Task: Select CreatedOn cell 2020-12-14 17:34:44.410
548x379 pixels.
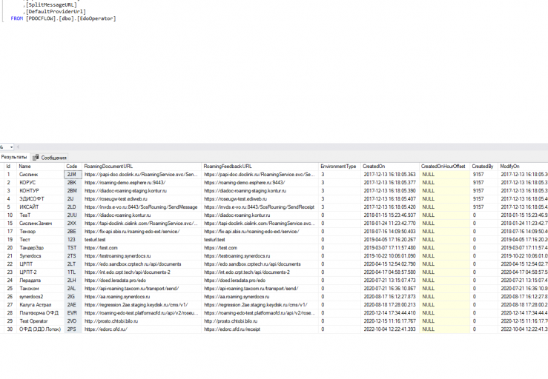Action: (x=390, y=313)
